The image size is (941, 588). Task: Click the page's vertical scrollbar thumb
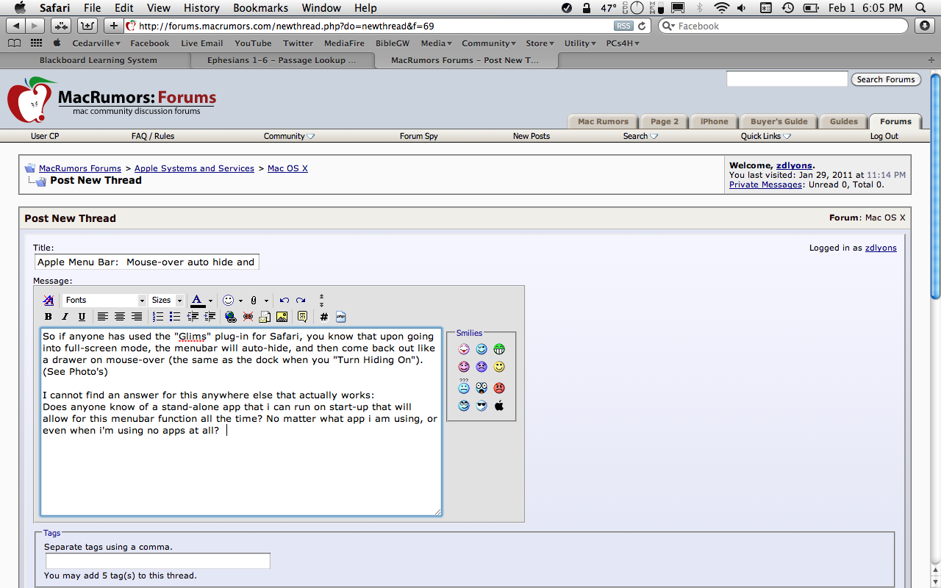pos(935,187)
